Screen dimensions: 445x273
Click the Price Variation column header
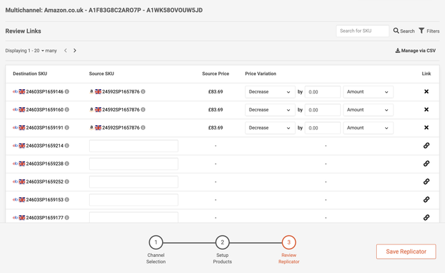[x=261, y=74]
